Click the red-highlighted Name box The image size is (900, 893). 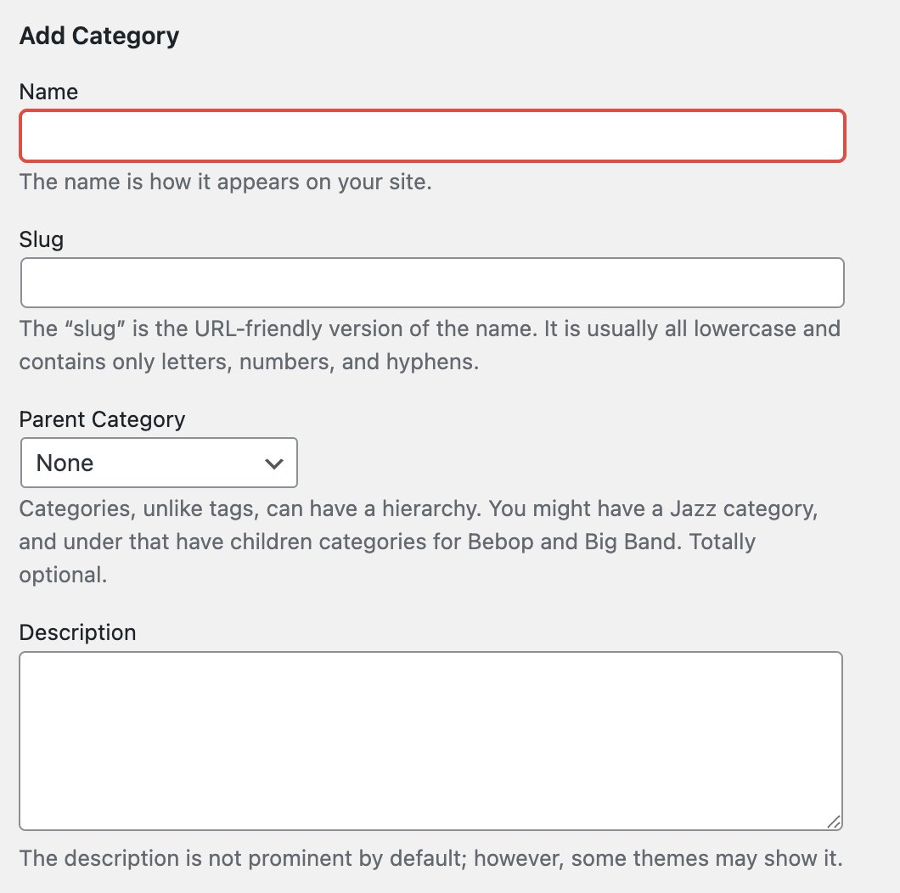click(x=432, y=136)
